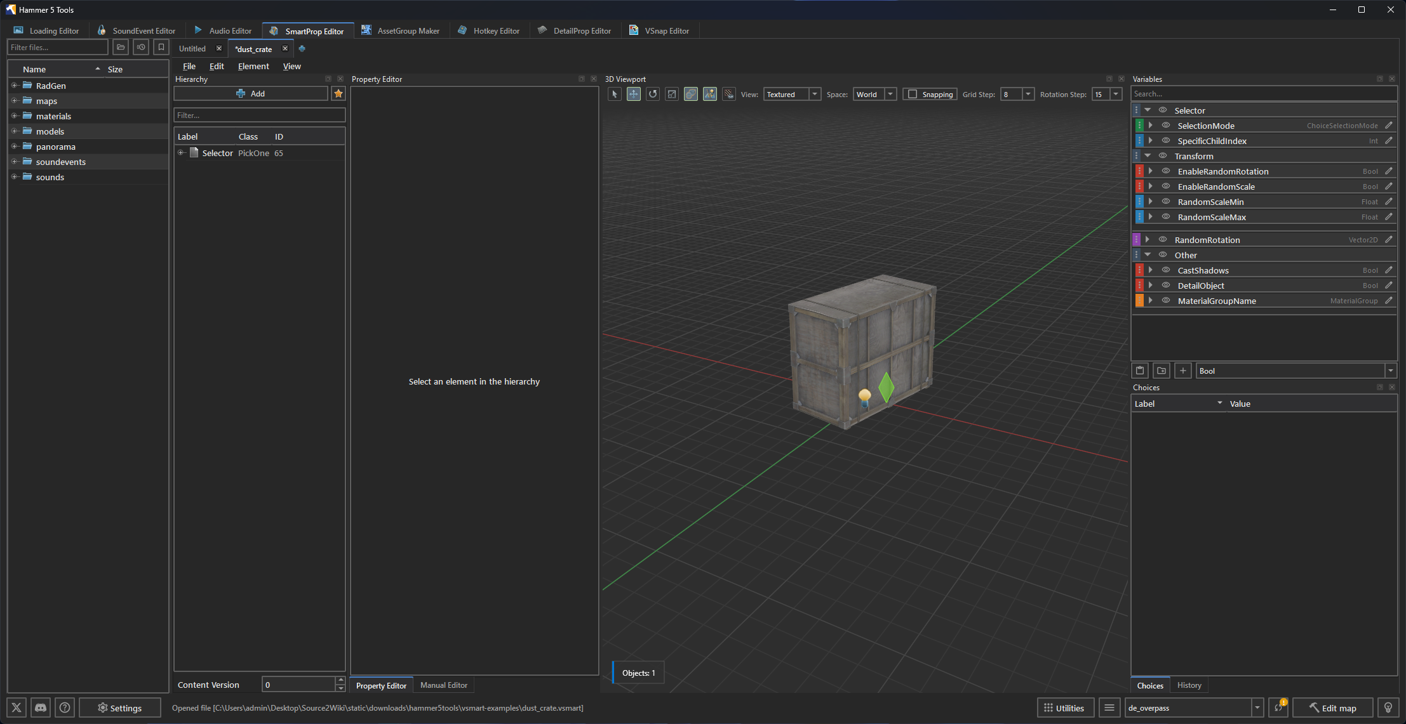This screenshot has height=724, width=1406.
Task: Activate the scale tool in viewport
Action: pos(672,95)
